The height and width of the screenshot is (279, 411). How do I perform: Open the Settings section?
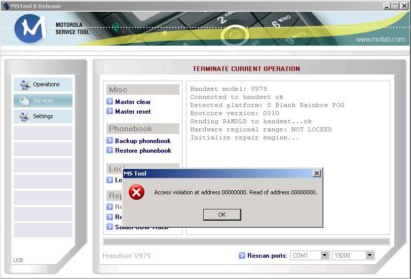pyautogui.click(x=43, y=116)
